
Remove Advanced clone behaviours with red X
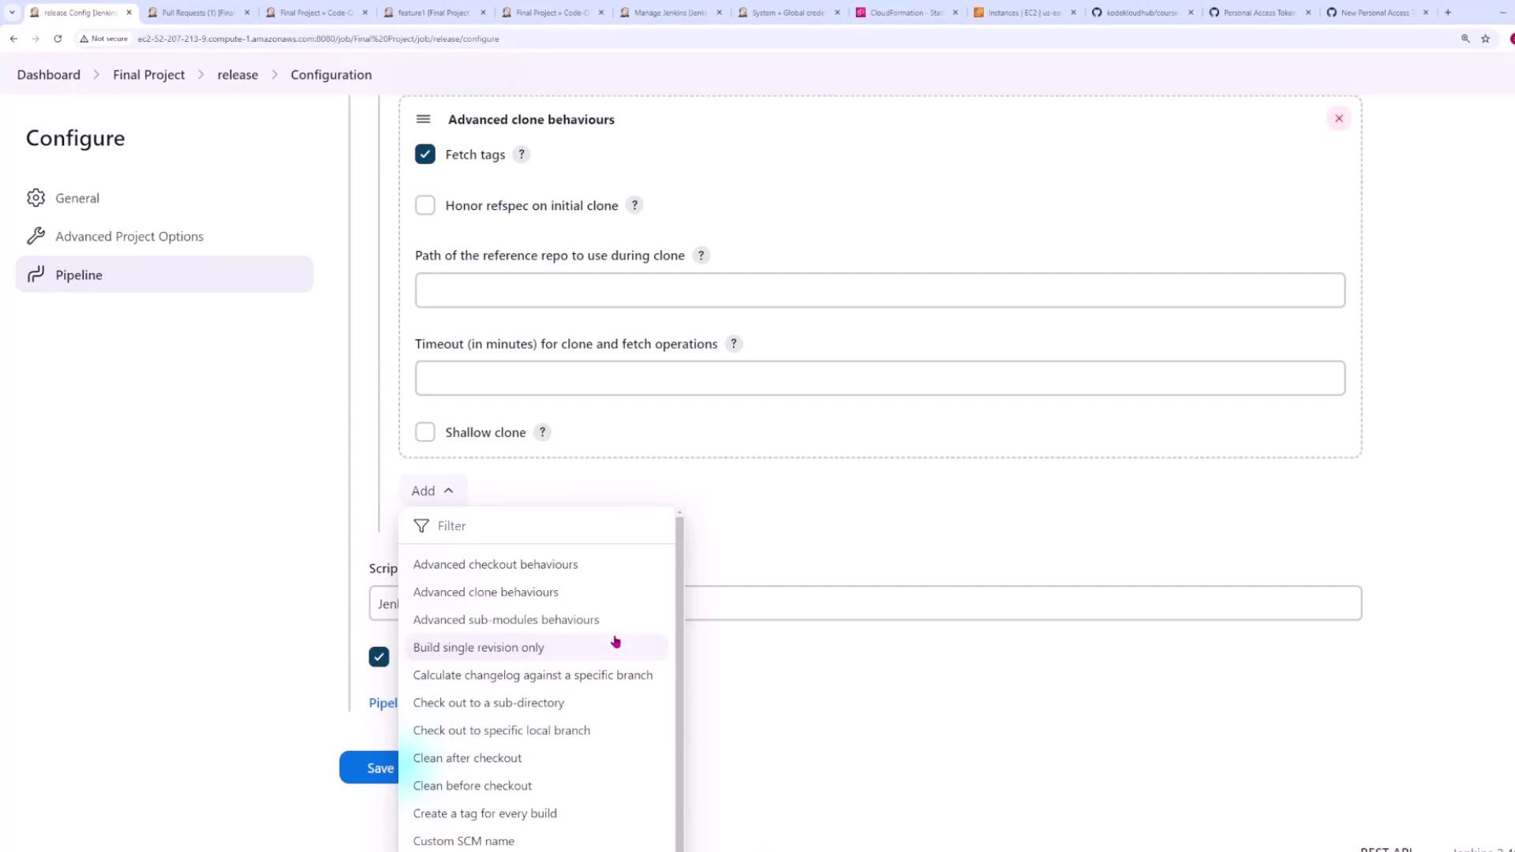pos(1338,118)
